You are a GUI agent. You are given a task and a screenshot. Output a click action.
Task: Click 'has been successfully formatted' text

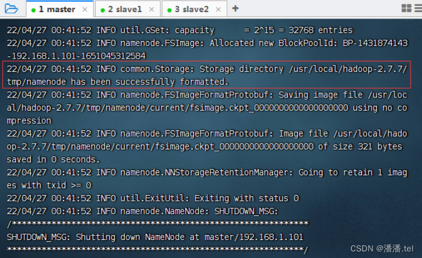[150, 82]
